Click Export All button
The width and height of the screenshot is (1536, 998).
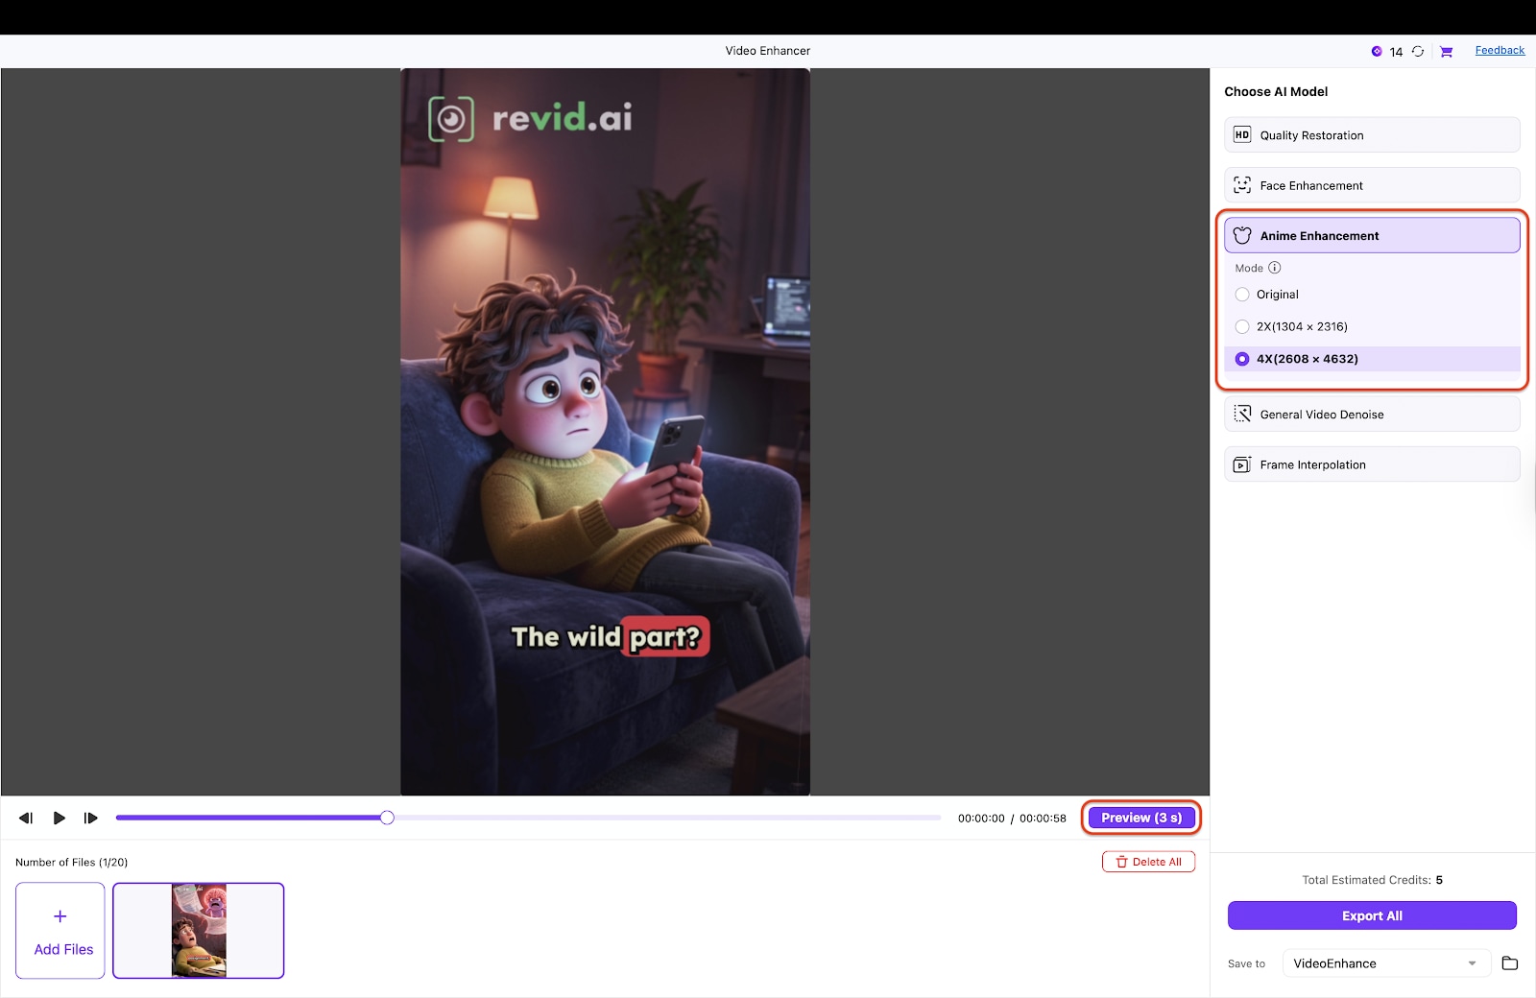pyautogui.click(x=1372, y=915)
